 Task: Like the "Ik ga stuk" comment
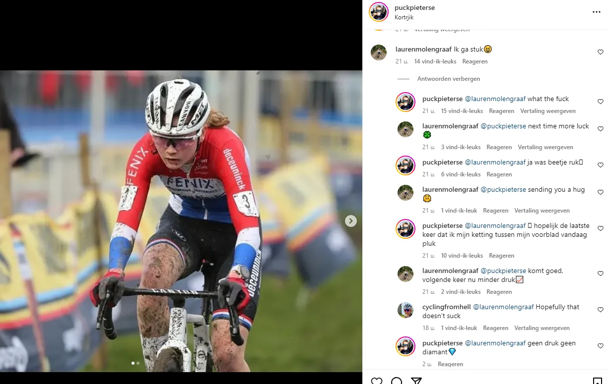tap(601, 52)
